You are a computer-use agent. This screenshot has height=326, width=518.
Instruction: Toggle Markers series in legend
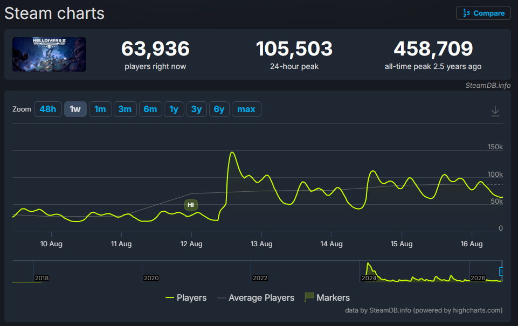click(x=327, y=297)
